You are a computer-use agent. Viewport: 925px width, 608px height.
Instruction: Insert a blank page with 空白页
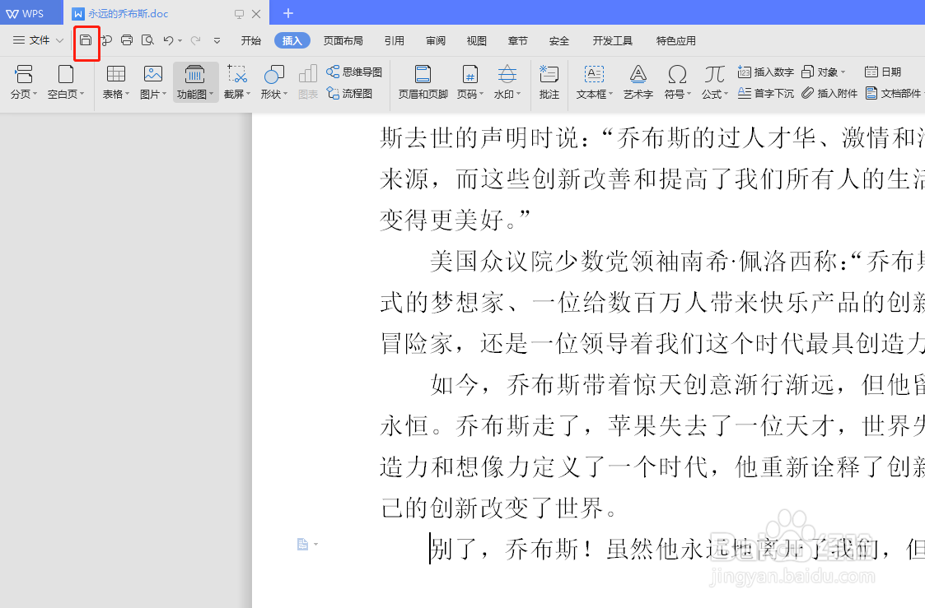click(x=65, y=82)
